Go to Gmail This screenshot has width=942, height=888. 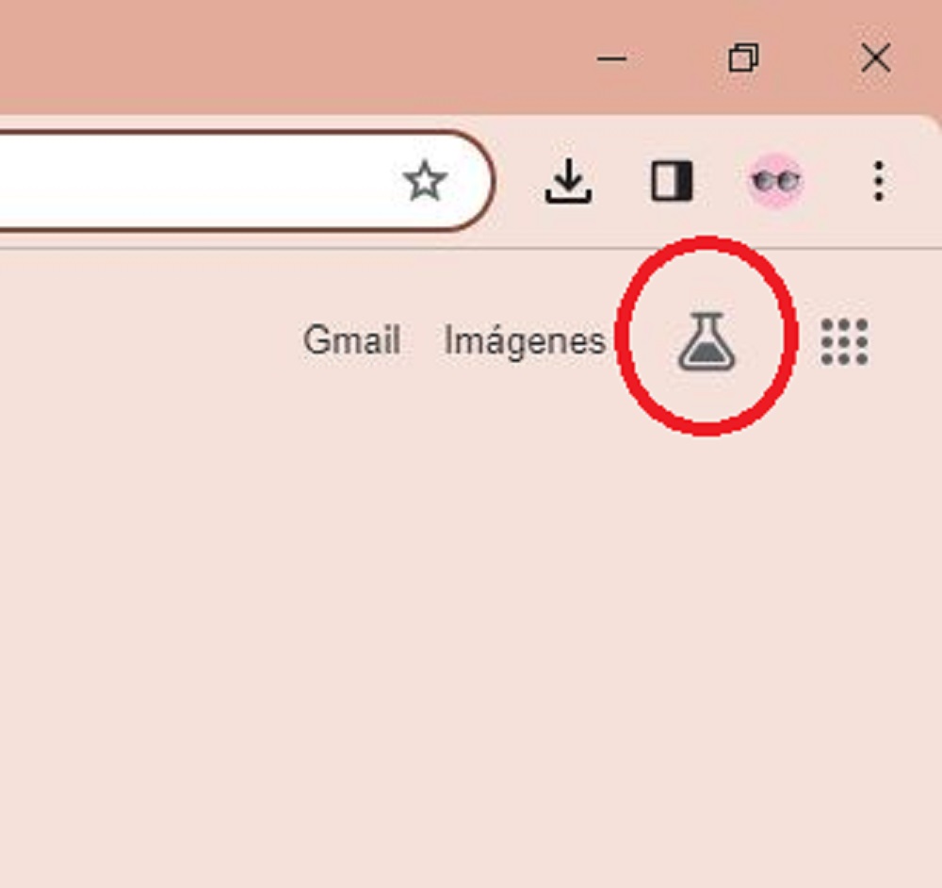click(x=351, y=340)
